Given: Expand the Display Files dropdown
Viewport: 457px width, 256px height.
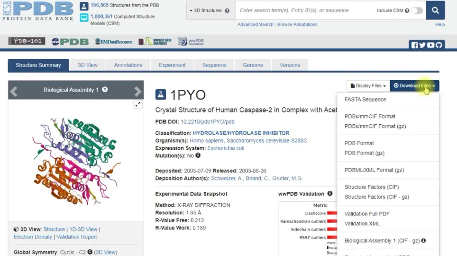Looking at the screenshot, I should click(x=368, y=85).
